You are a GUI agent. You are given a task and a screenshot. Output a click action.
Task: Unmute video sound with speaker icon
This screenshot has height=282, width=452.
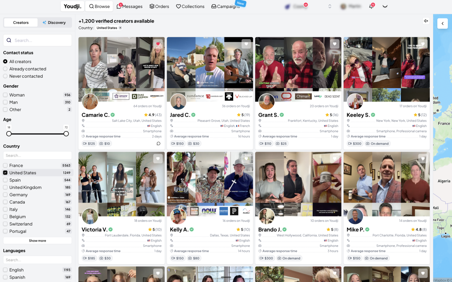426,21
